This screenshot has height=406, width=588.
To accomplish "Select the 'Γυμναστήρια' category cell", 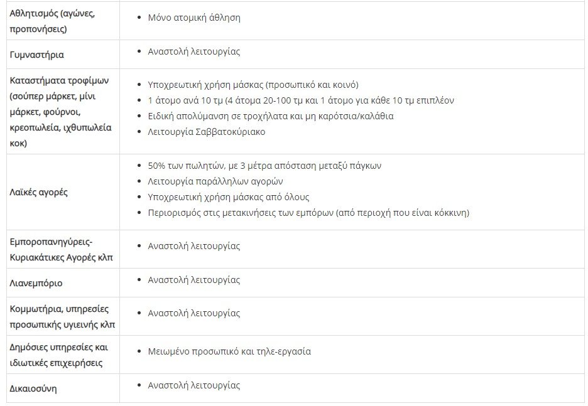I will pyautogui.click(x=36, y=55).
